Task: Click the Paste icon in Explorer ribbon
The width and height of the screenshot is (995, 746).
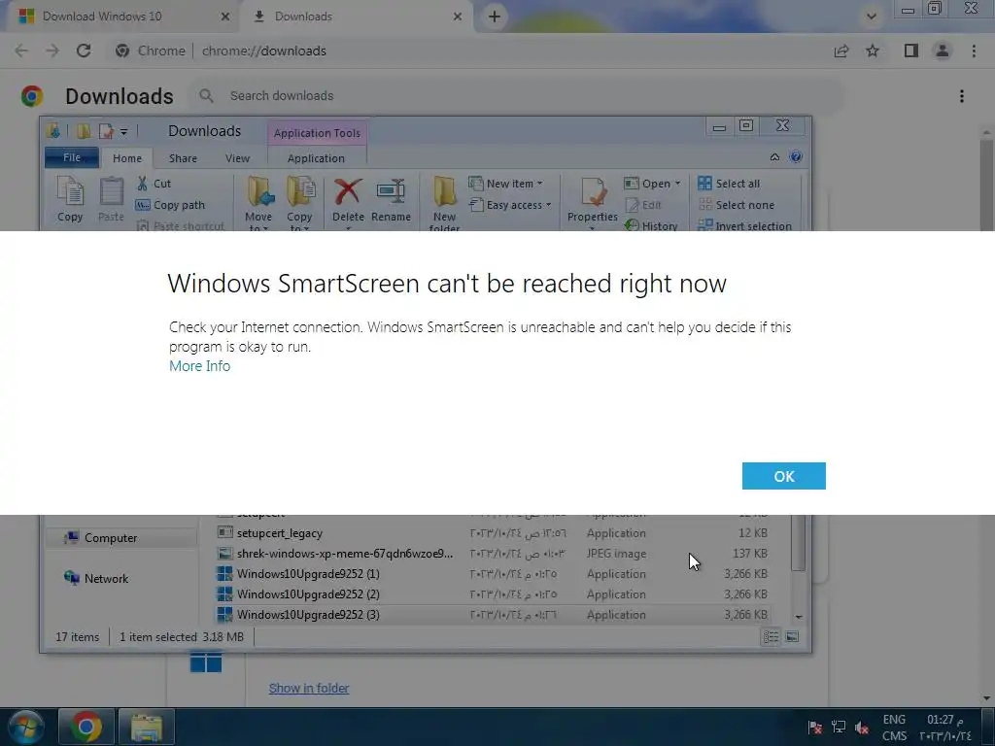Action: click(111, 198)
